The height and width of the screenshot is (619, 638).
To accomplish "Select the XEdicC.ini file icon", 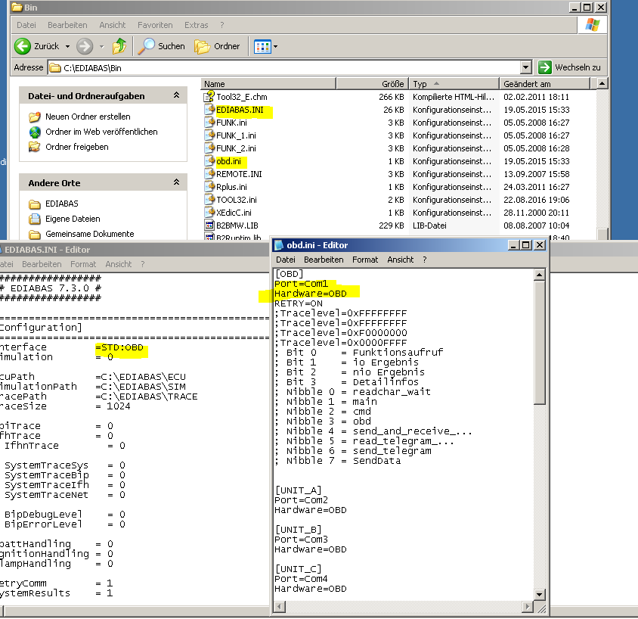I will pos(209,212).
